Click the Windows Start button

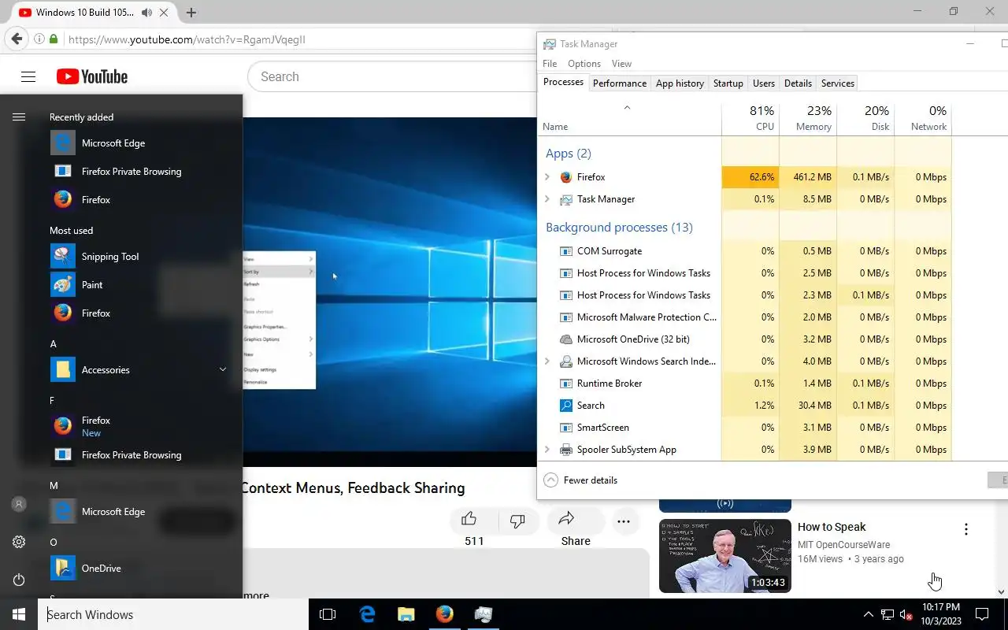coord(19,614)
